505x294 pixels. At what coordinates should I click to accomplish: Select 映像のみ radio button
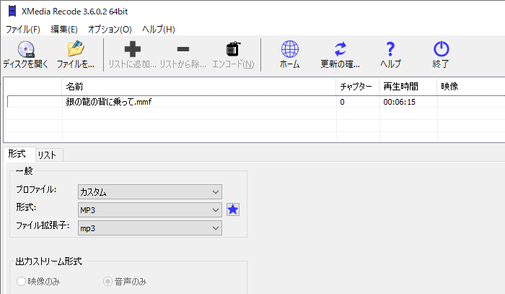click(21, 282)
